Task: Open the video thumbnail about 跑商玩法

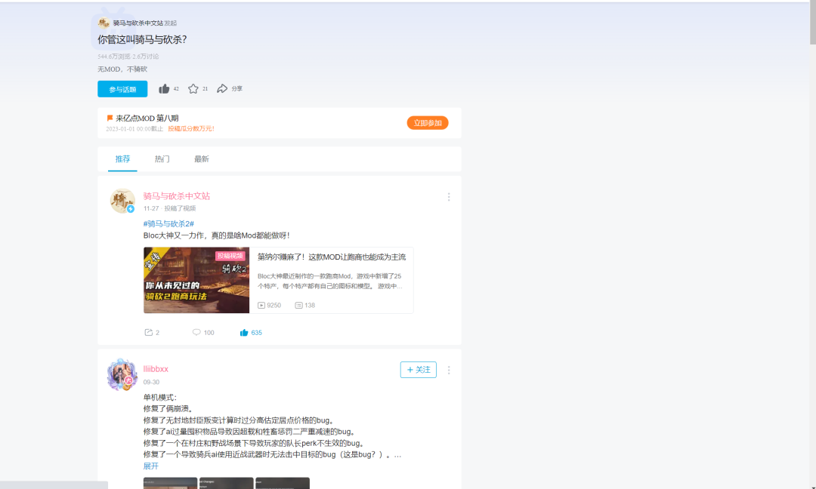Action: click(196, 278)
